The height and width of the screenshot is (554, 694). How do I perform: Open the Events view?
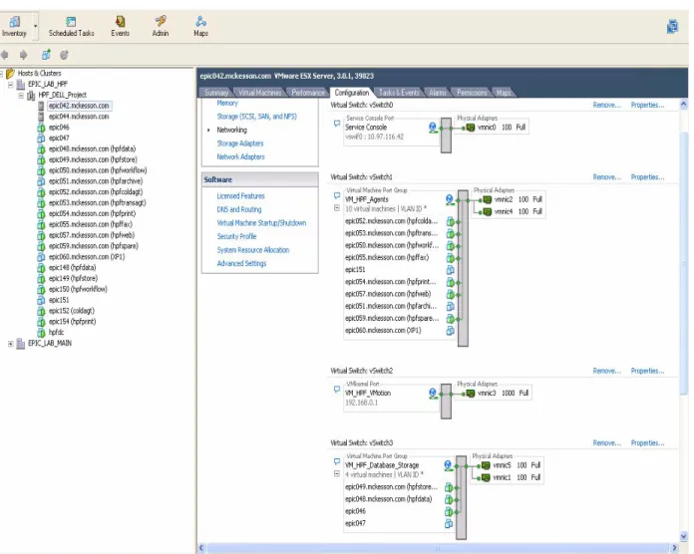pos(120,27)
